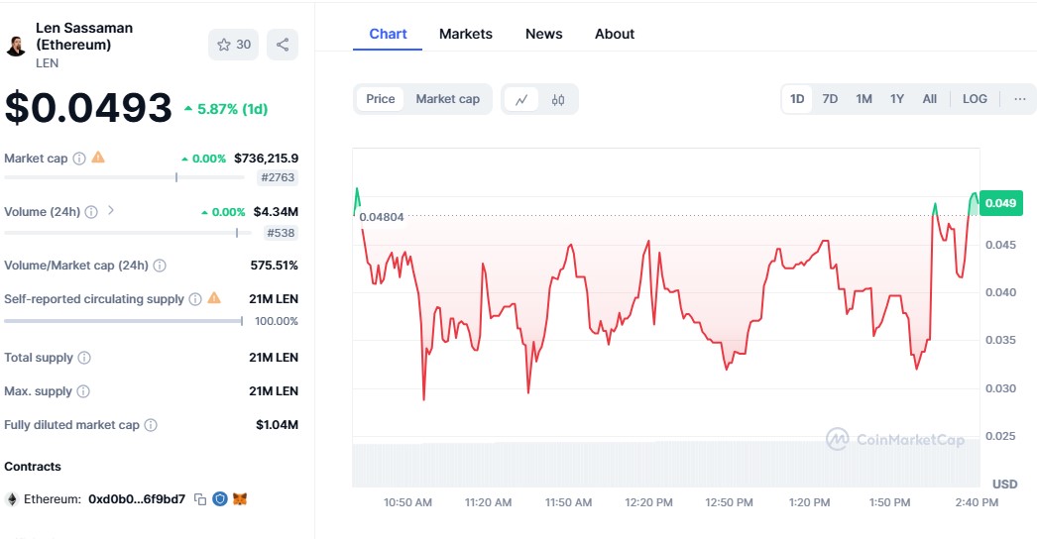Viewport: 1037px width, 539px height.
Task: Add LEN to watchlist with star icon
Action: coord(233,45)
